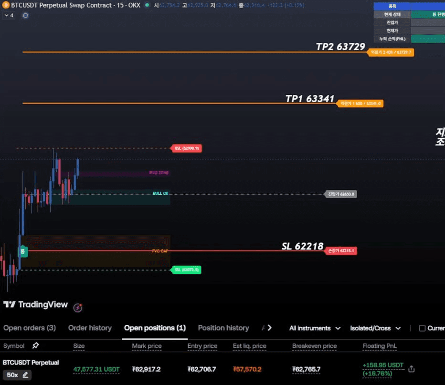Edit leverage with the pencil icon by 50x
445x385 pixels.
(25, 375)
